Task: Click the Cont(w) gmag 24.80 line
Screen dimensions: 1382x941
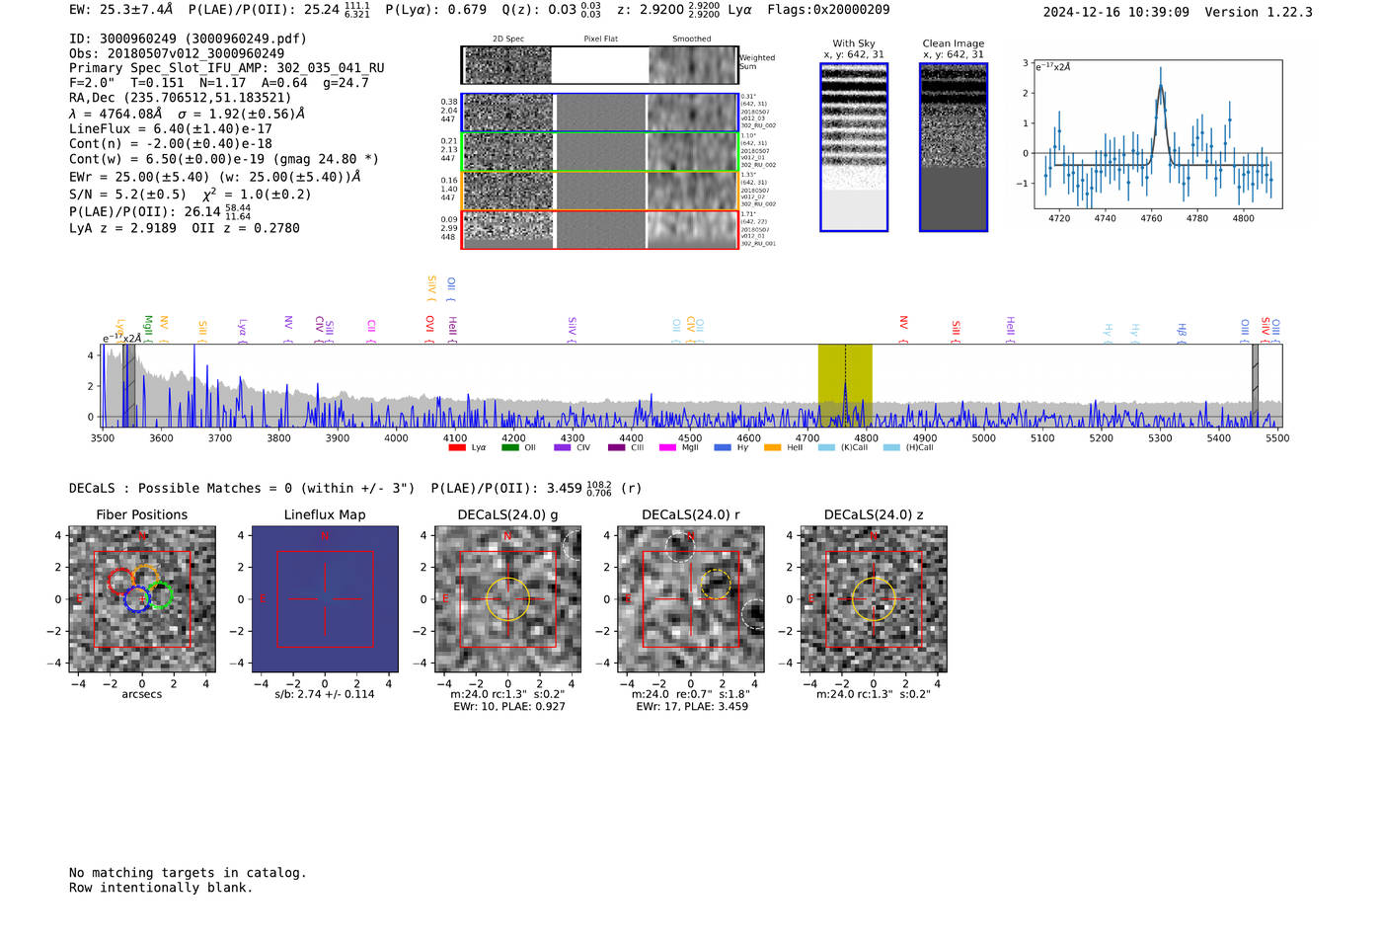Action: coord(224,158)
